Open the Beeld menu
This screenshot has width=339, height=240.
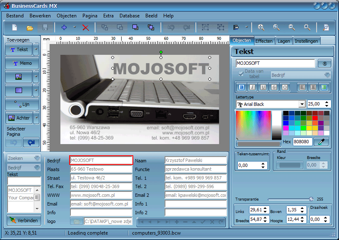point(151,16)
